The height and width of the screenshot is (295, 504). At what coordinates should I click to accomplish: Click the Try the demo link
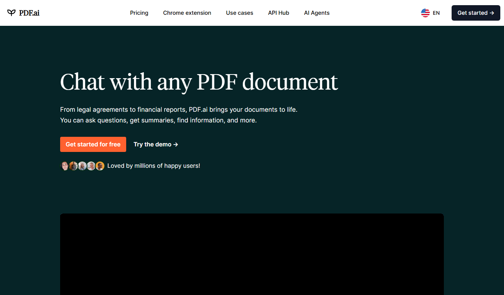click(x=156, y=144)
